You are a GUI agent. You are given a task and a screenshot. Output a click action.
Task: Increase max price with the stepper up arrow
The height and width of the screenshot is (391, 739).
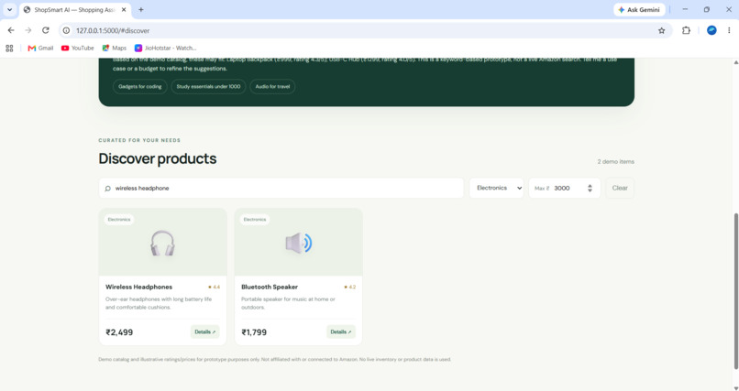pos(590,186)
